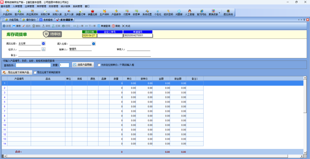Viewport: 310px width, 159px height.
Task: Click the plus button beside 调入仓库
Action: [94, 44]
